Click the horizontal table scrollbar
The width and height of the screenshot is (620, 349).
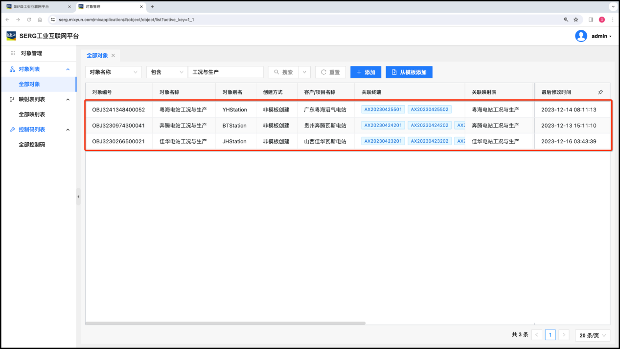[x=225, y=323]
